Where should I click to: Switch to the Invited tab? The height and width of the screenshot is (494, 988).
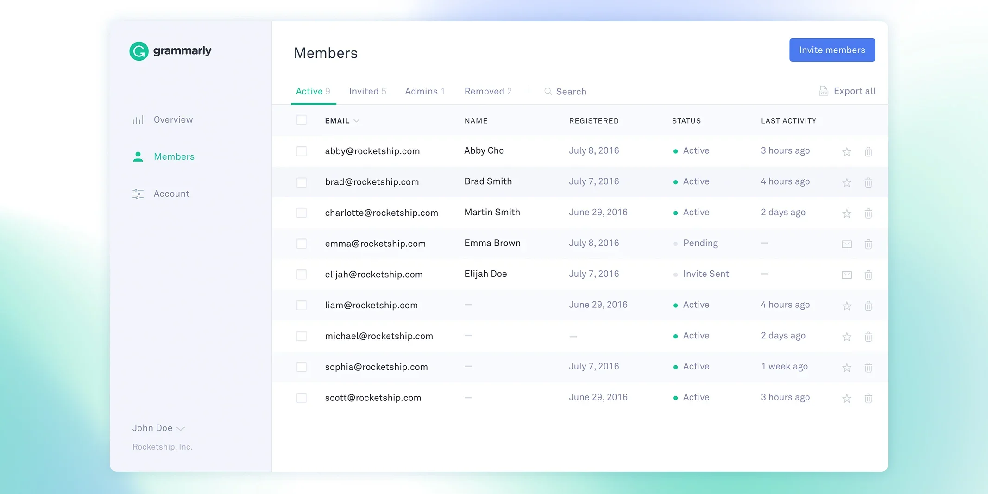click(368, 91)
